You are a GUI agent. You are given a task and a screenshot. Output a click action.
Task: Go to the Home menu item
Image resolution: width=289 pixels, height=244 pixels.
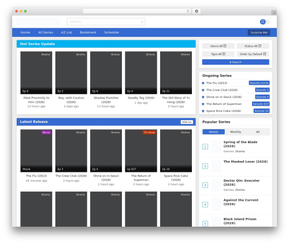pyautogui.click(x=25, y=32)
